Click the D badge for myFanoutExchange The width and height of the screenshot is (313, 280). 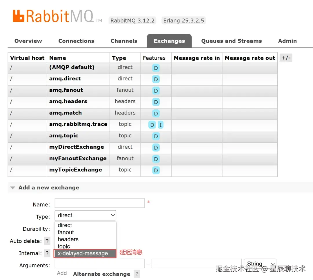pyautogui.click(x=156, y=159)
